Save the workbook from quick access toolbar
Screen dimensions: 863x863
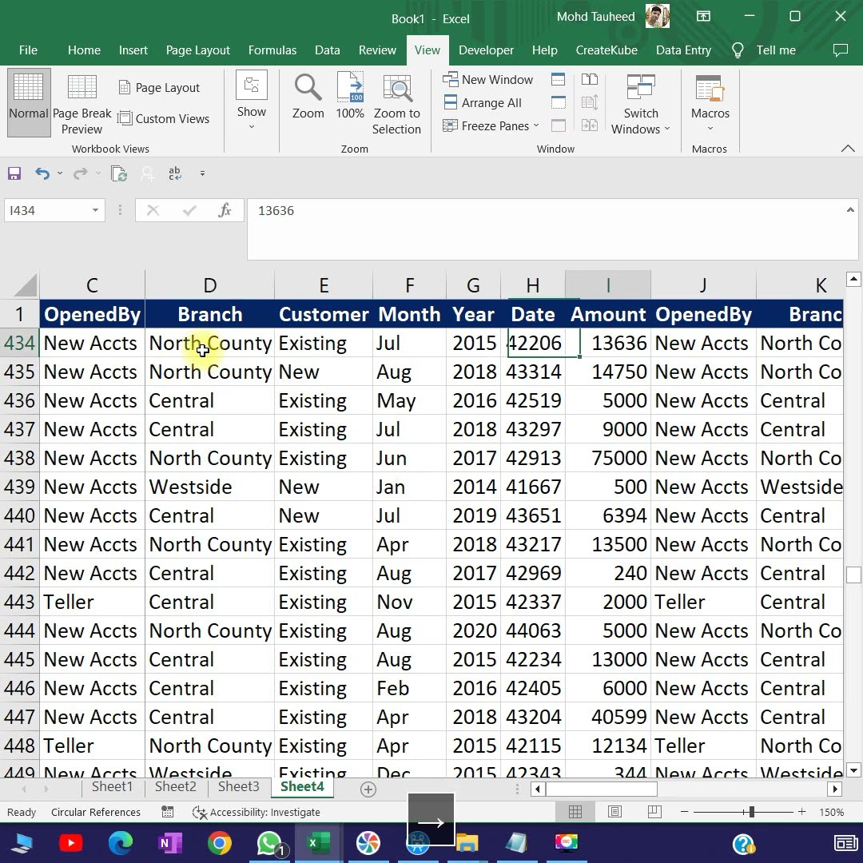[x=14, y=174]
